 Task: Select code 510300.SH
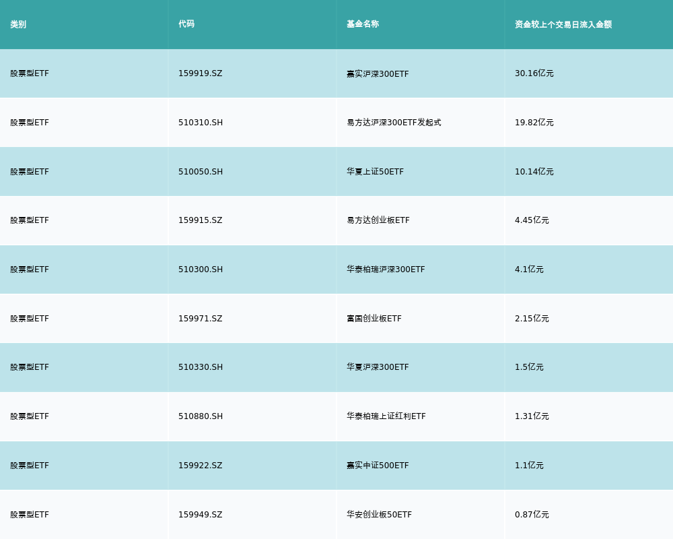coord(201,269)
